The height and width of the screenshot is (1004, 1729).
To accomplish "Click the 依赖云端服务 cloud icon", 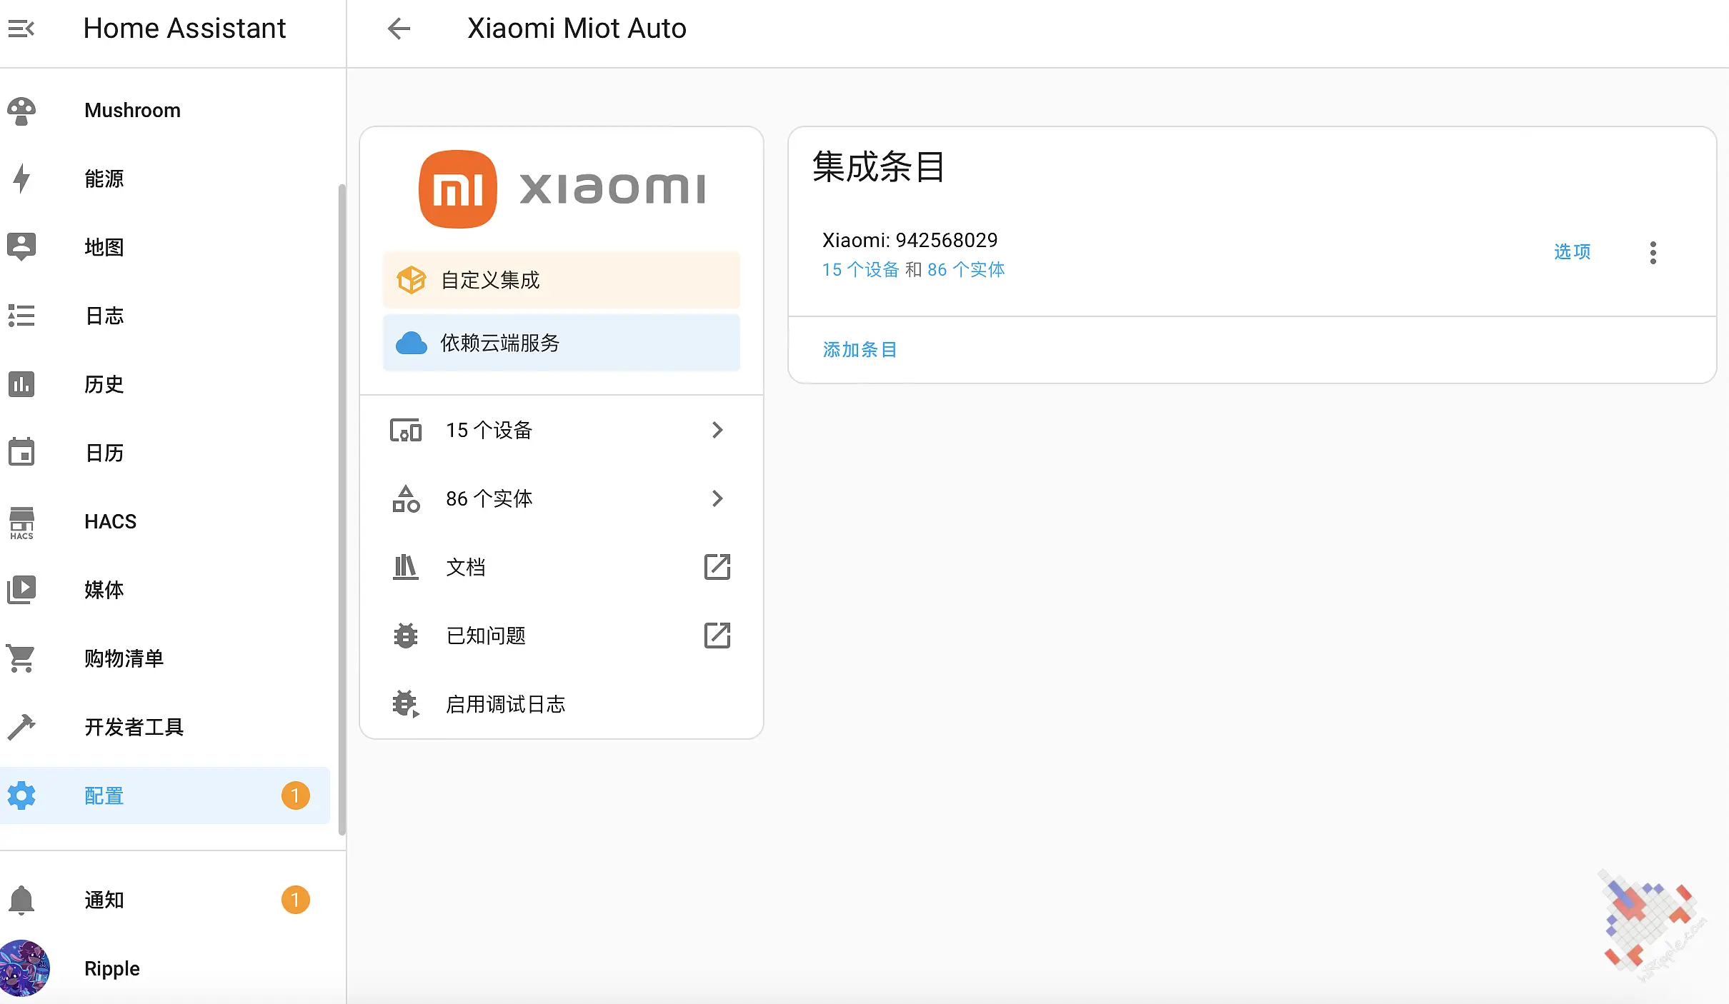I will (412, 343).
